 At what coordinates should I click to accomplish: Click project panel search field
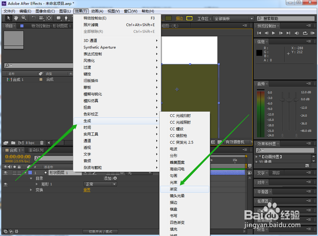pos(39,65)
